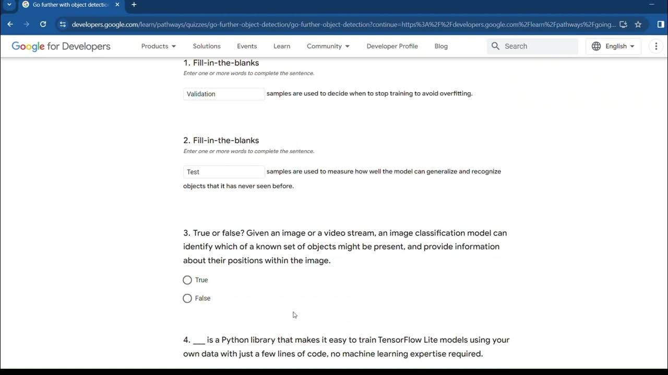Image resolution: width=668 pixels, height=375 pixels.
Task: Click the browser forward arrow
Action: pyautogui.click(x=26, y=24)
